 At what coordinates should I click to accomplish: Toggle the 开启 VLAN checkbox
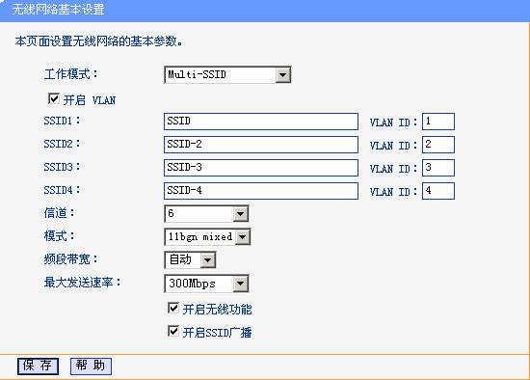[54, 98]
